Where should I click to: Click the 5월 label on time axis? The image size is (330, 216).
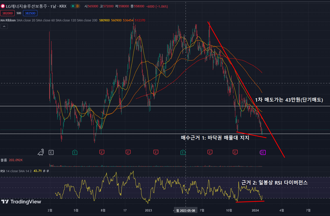click(x=76, y=210)
